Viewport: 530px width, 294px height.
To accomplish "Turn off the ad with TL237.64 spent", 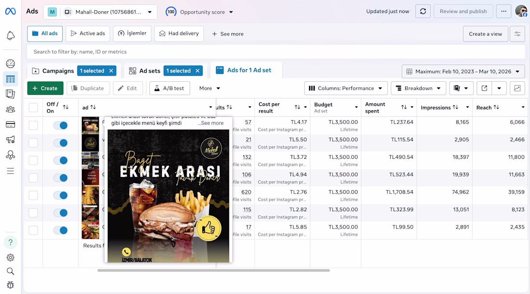I will pos(61,125).
